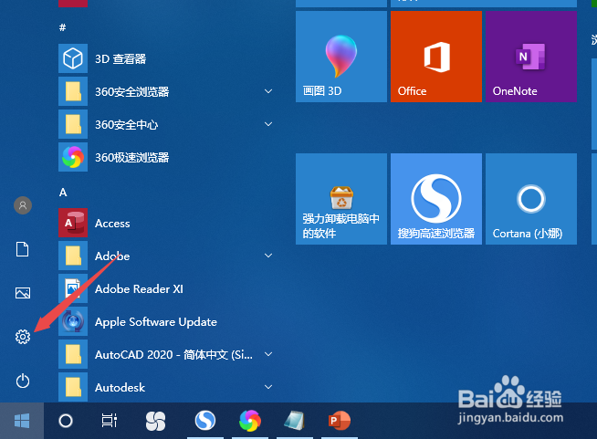Viewport: 597px width, 439px height.
Task: Open the Autodesk folder icon
Action: point(73,387)
